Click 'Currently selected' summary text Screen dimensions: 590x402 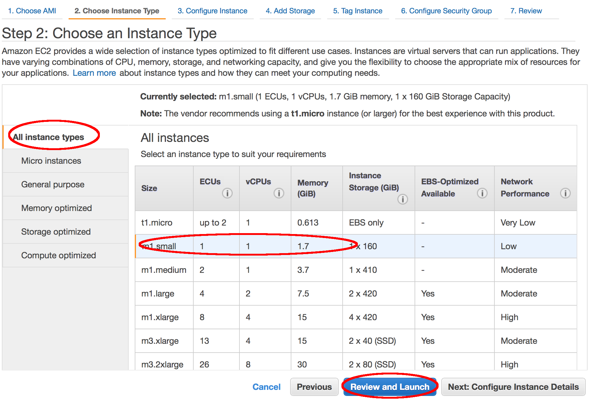tap(325, 96)
